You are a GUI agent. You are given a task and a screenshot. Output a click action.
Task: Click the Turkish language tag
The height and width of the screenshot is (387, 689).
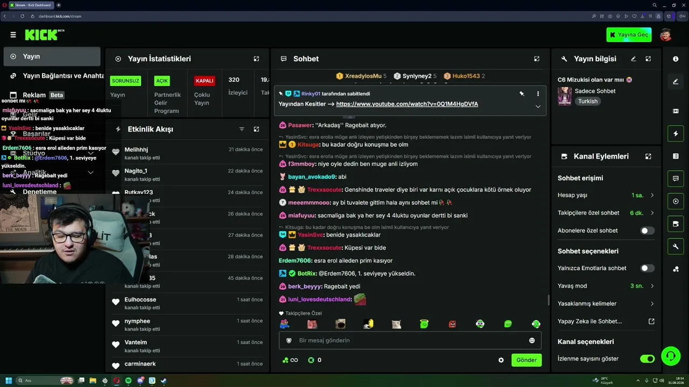588,101
